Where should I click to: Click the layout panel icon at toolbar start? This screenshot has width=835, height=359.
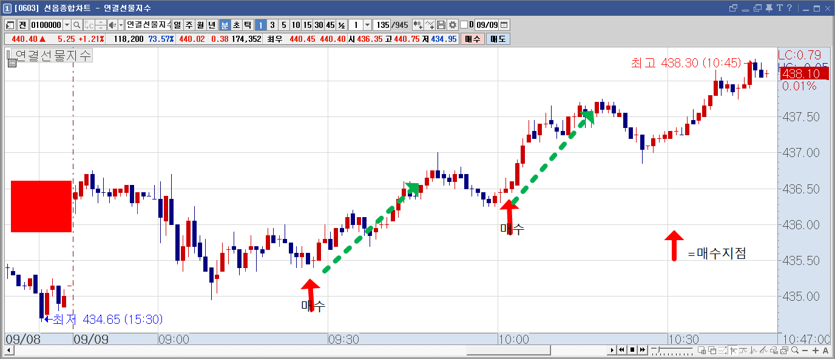coord(10,25)
